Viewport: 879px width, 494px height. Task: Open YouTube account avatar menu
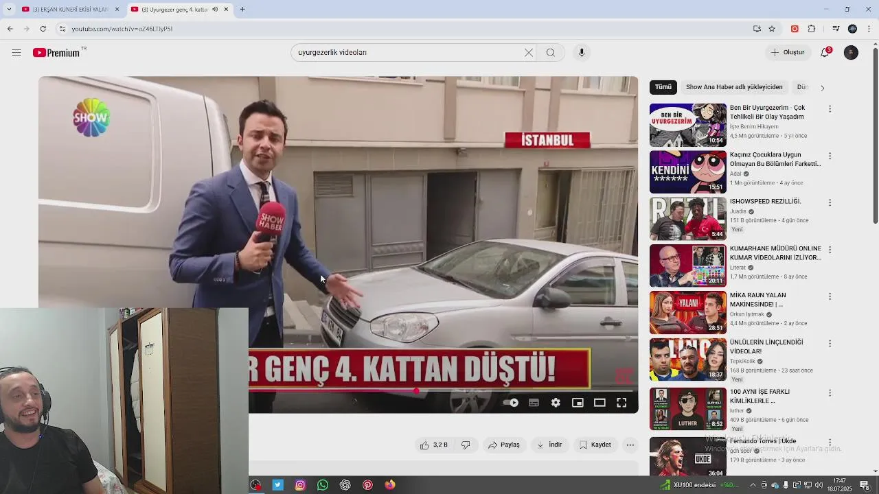(x=851, y=53)
